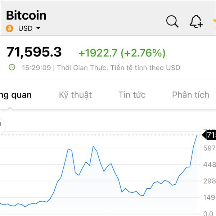Click the dropdown arrow beside USD
Screen dimensions: 216x216
pos(38,28)
